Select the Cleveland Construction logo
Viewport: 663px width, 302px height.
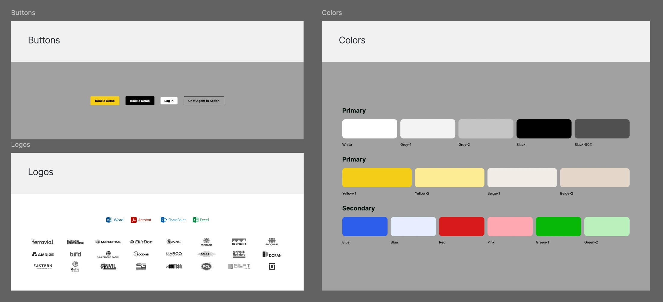click(x=76, y=242)
